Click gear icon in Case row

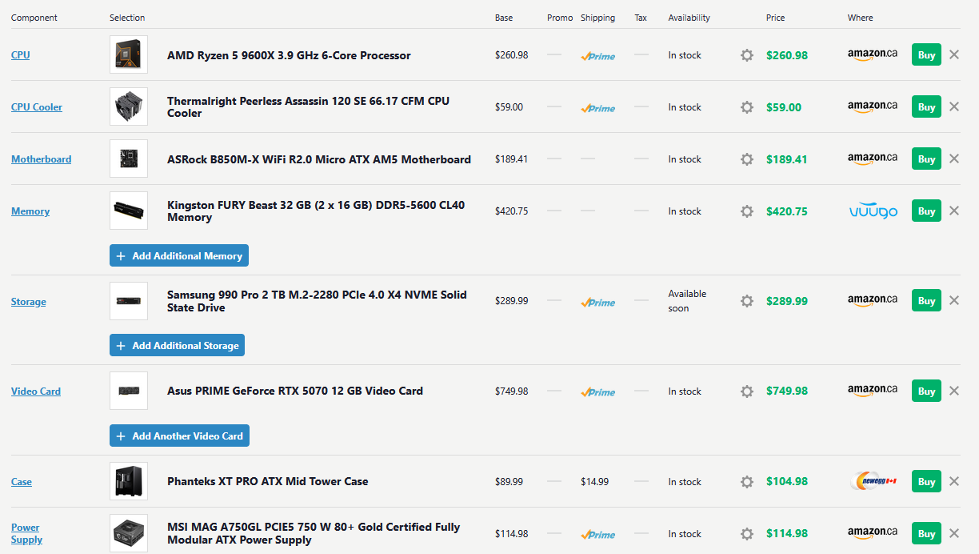[x=747, y=482]
